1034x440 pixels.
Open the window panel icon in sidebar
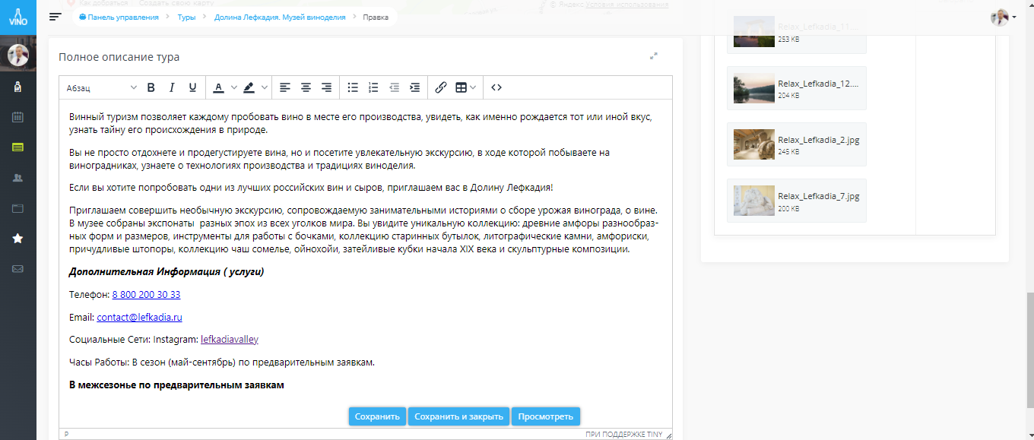pos(17,208)
